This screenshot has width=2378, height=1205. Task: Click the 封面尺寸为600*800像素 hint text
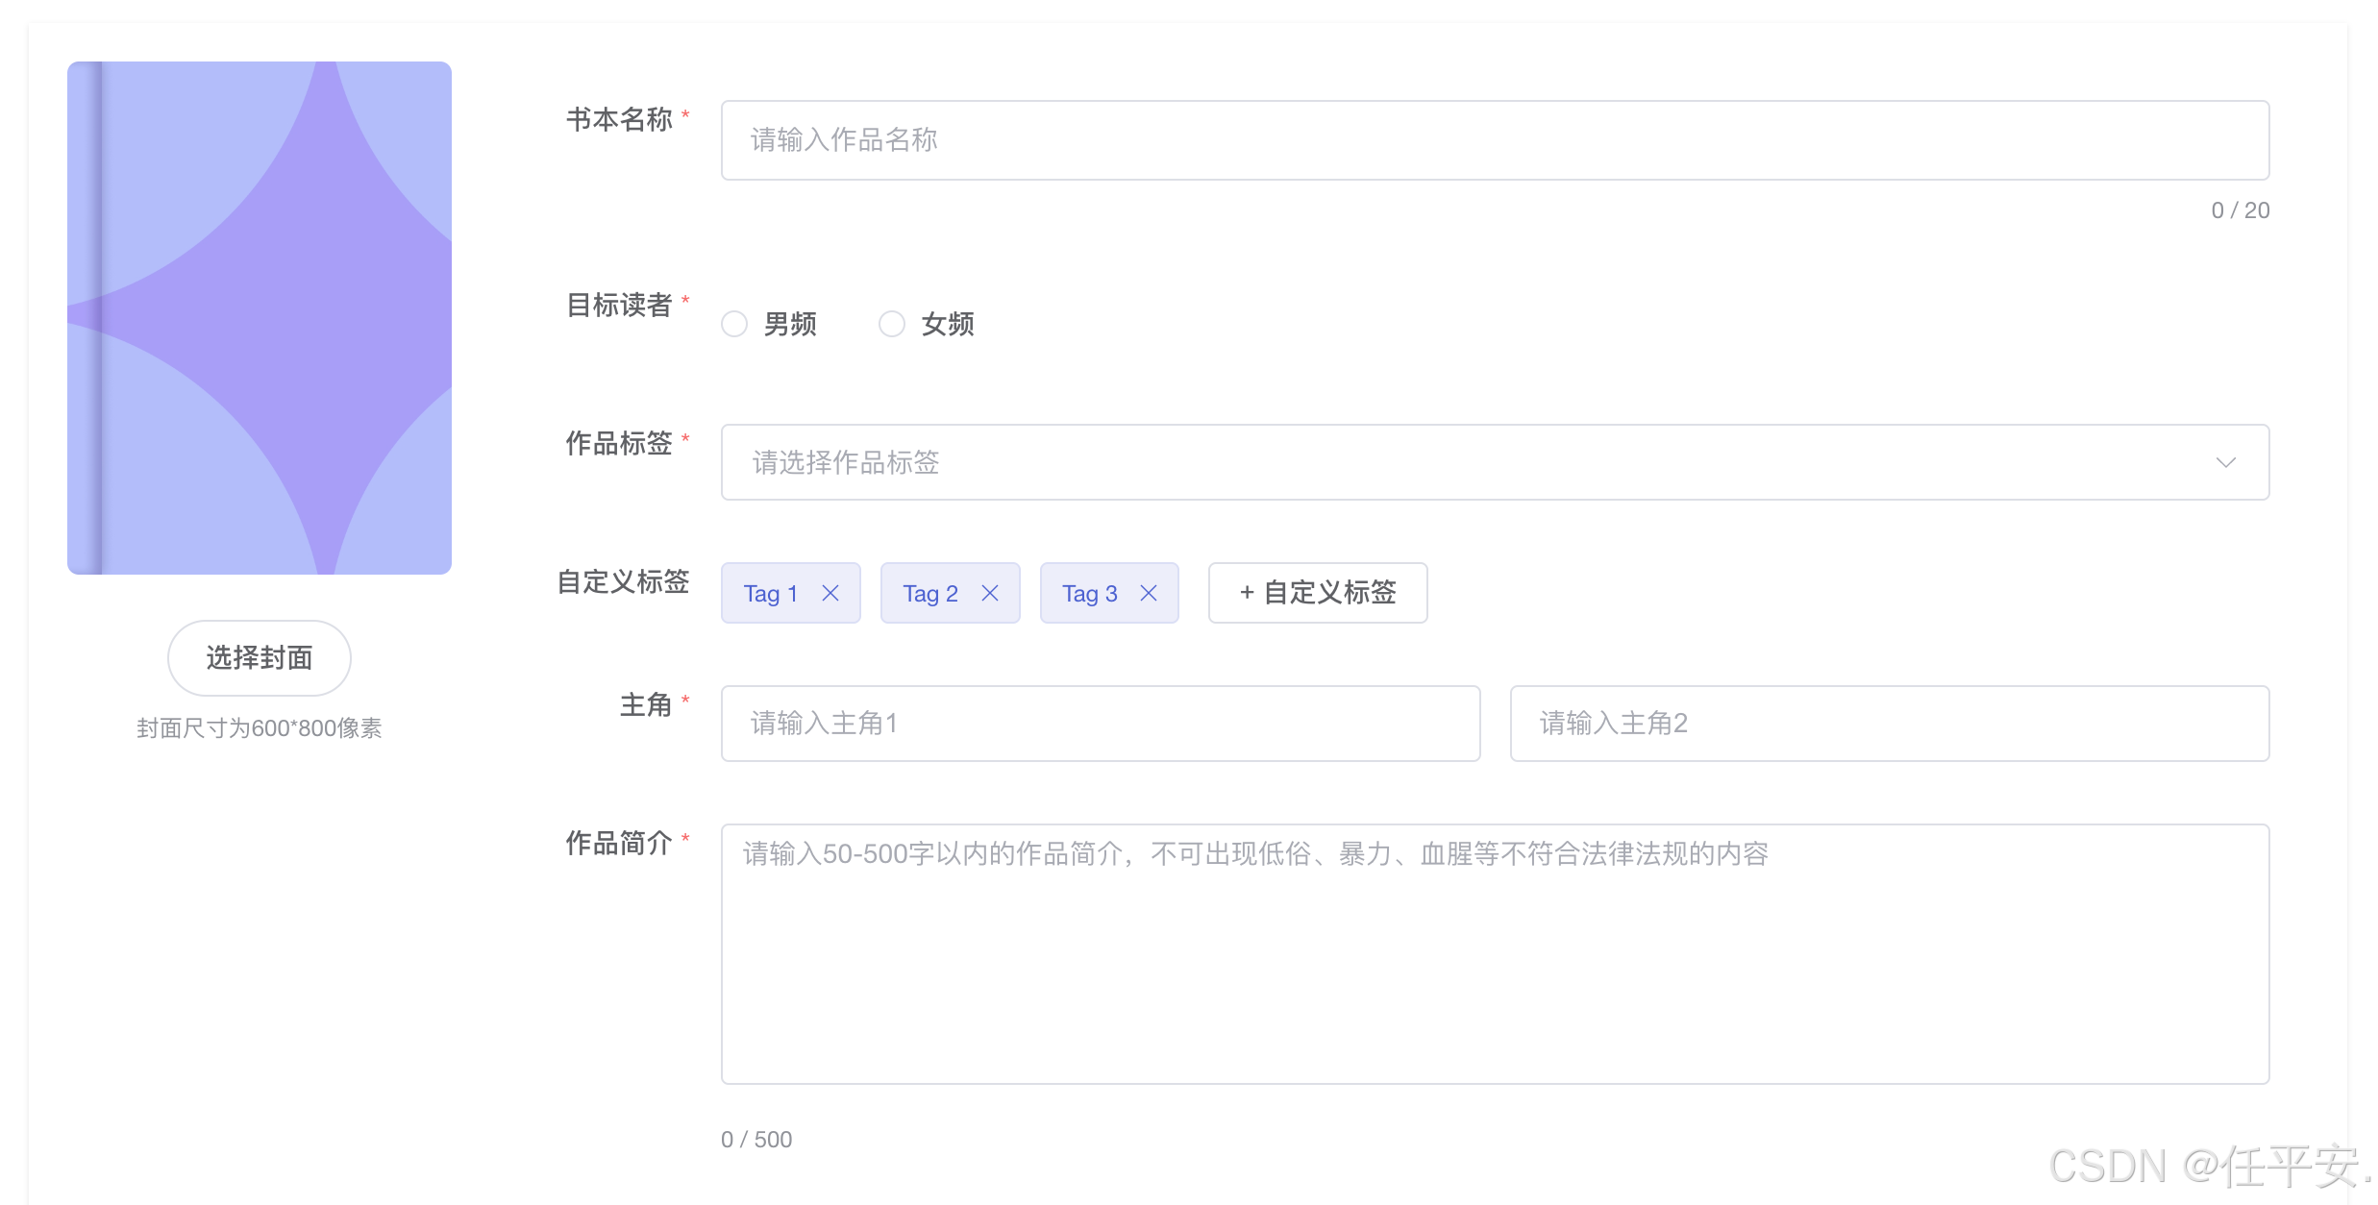(x=260, y=728)
